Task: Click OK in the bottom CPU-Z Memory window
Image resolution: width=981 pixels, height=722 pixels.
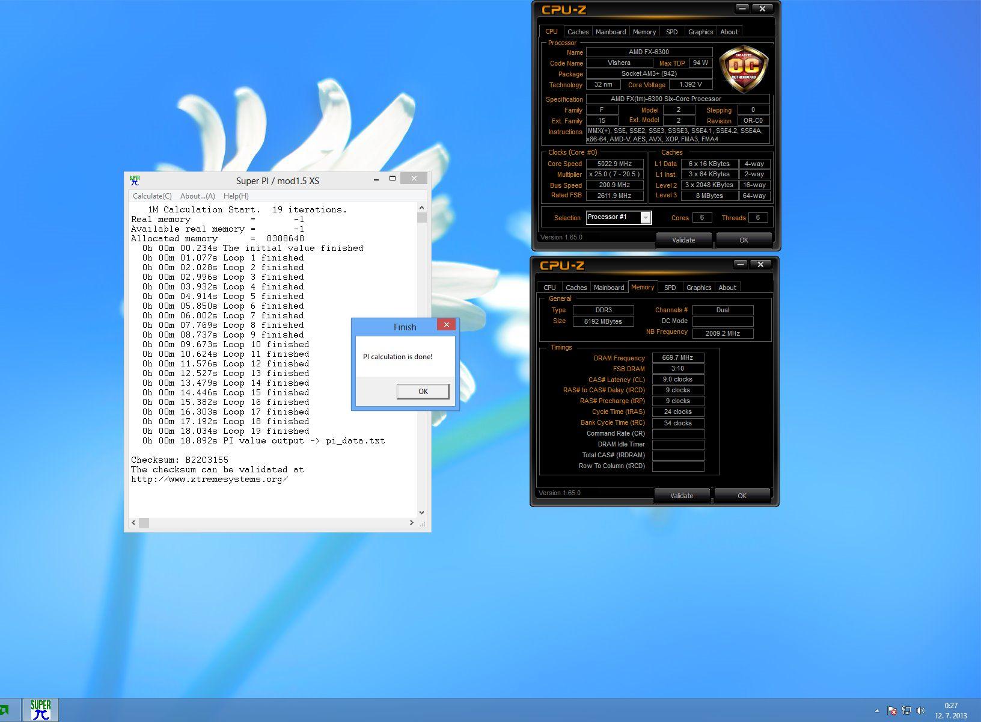Action: pos(742,496)
